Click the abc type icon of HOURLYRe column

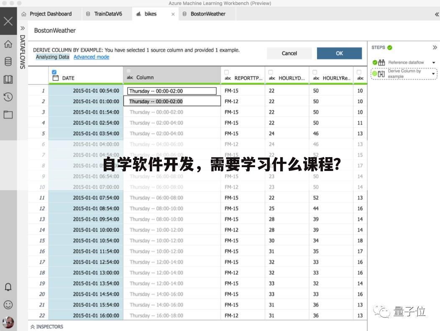click(x=316, y=78)
